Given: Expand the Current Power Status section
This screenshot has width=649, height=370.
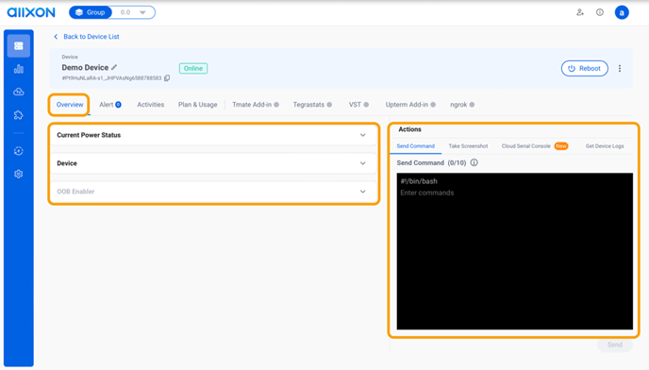Looking at the screenshot, I should coord(213,135).
